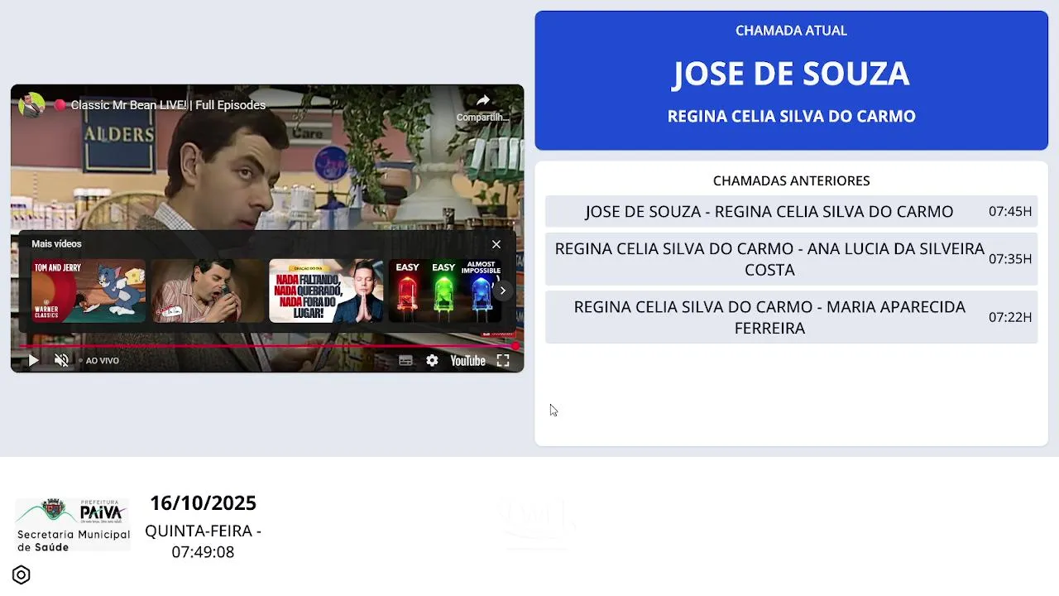Select the Ana Lucia da Silveira Costa row
The width and height of the screenshot is (1059, 596).
791,259
